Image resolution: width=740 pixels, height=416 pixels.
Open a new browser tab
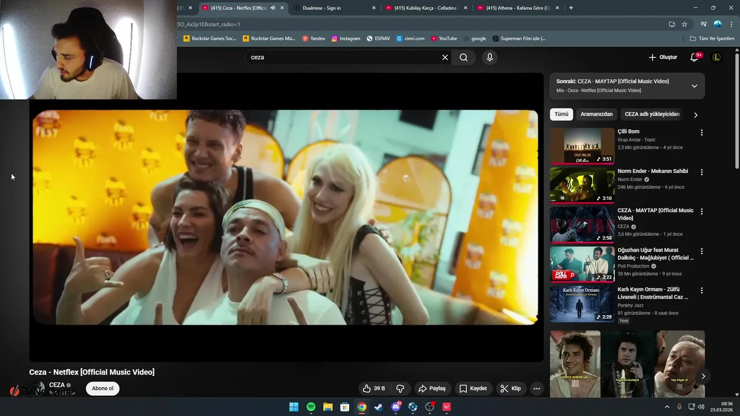(x=571, y=8)
